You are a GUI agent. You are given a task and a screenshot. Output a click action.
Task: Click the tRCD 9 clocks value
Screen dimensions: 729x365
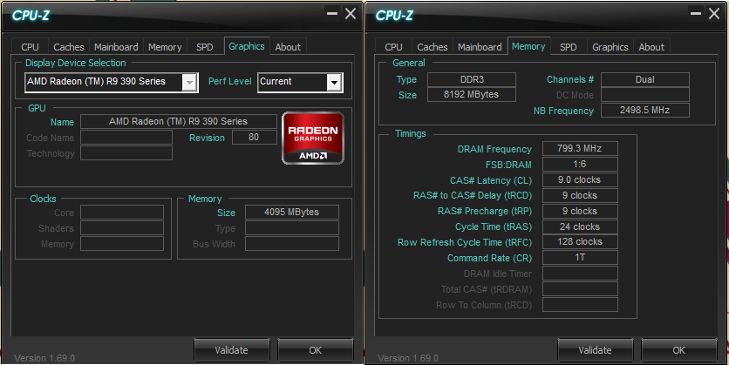[x=580, y=195]
